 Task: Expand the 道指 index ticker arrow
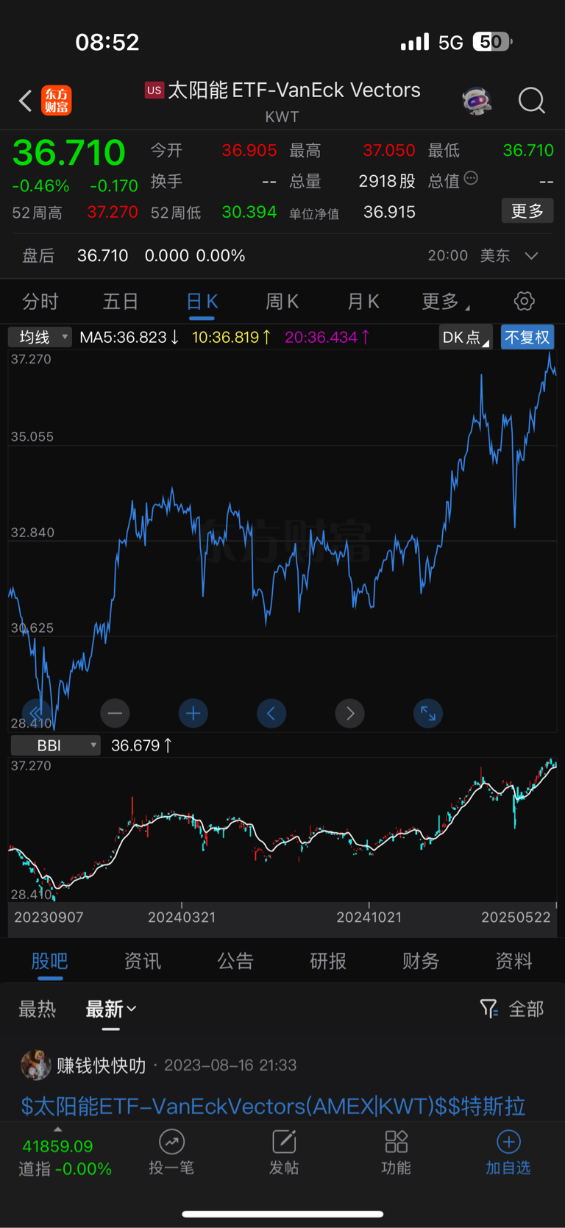coord(58,1129)
